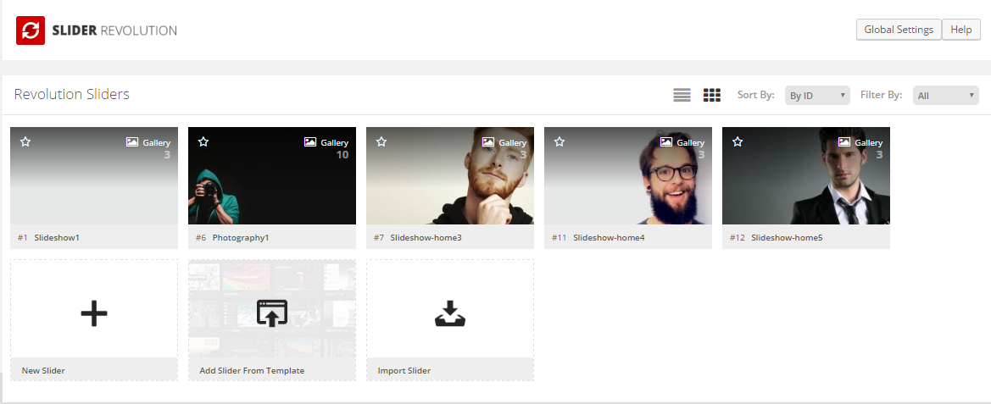This screenshot has height=404, width=991.
Task: Open the Sort By dropdown
Action: coord(817,96)
